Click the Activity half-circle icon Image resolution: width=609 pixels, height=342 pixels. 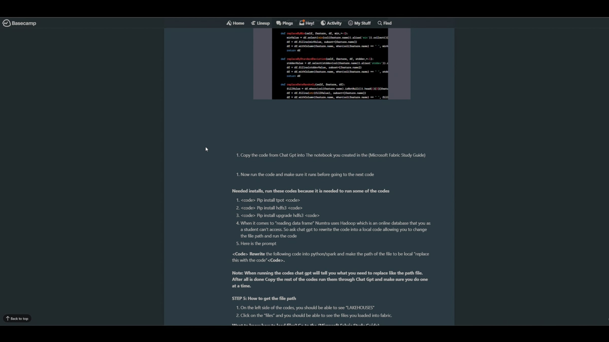click(x=323, y=23)
